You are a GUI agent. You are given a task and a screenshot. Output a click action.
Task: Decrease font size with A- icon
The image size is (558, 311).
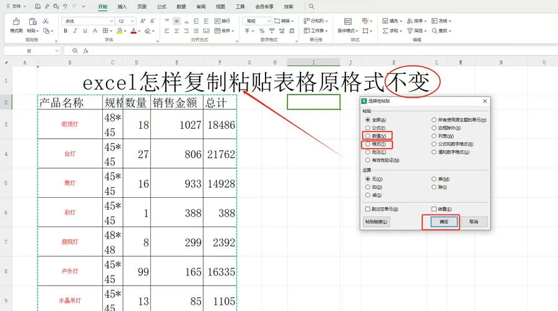point(153,21)
